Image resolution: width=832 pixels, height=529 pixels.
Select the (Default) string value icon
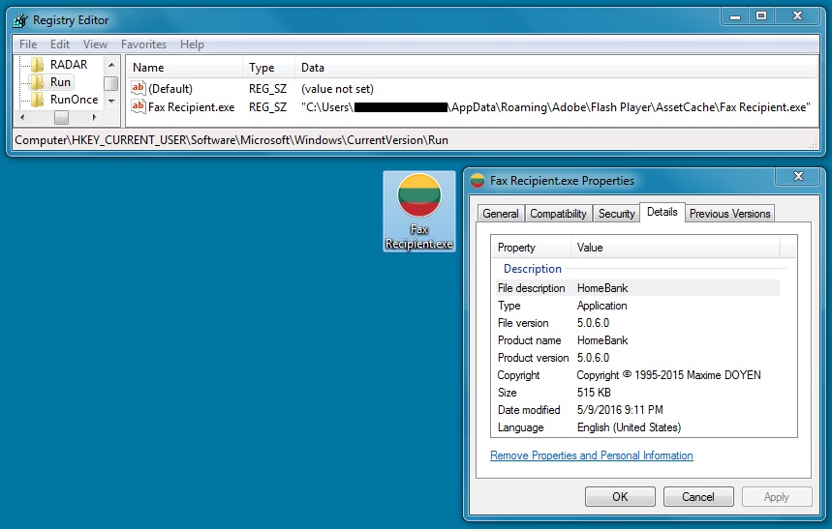(x=139, y=89)
